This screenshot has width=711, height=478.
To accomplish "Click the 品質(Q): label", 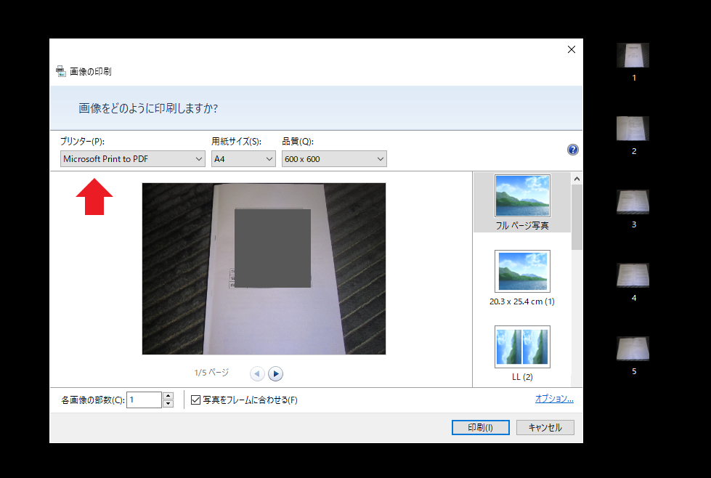I will point(298,142).
